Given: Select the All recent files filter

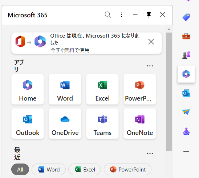Looking at the screenshot, I should click(x=20, y=169).
